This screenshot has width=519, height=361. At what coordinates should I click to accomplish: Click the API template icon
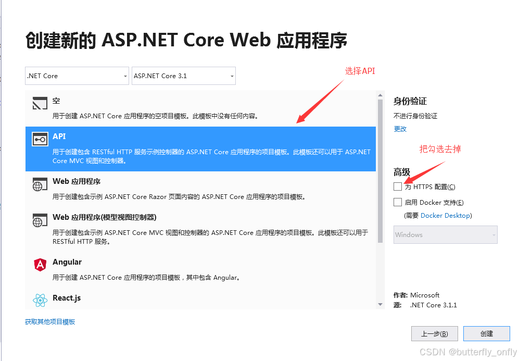[40, 139]
